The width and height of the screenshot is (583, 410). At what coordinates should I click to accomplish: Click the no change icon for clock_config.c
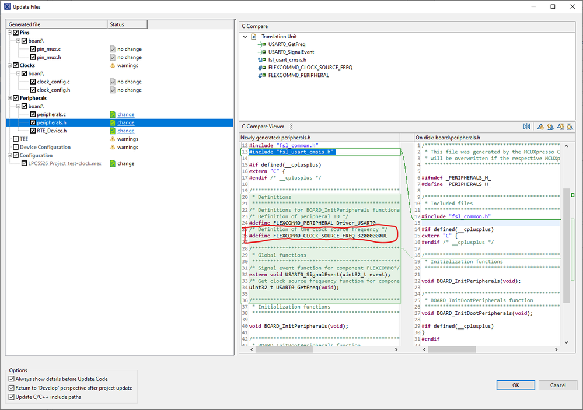(113, 82)
